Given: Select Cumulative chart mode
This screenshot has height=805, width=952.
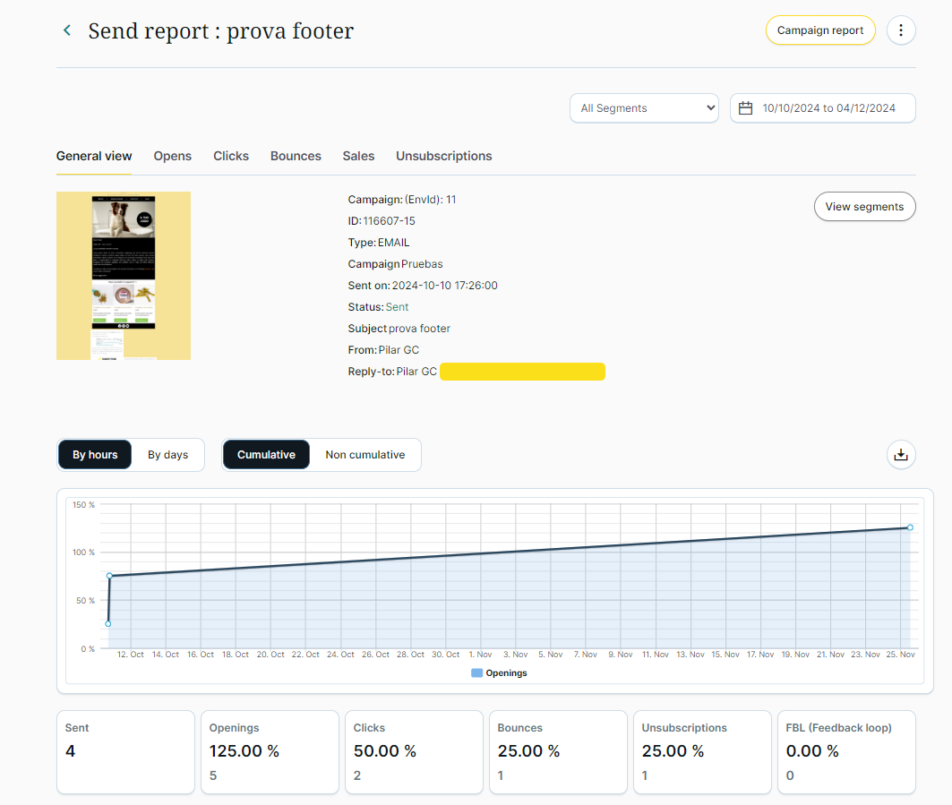Looking at the screenshot, I should (x=266, y=455).
